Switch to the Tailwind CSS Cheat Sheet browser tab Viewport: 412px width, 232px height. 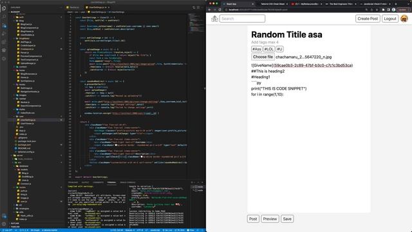[x=272, y=4]
